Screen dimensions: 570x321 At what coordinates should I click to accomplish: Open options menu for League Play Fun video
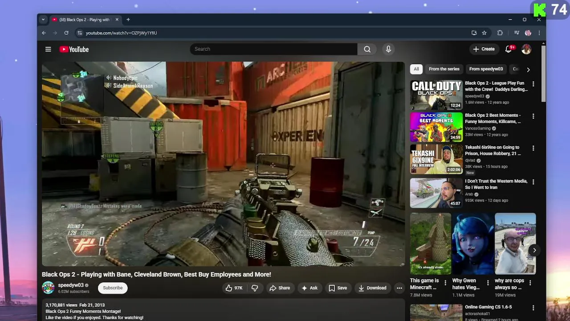pos(533,84)
